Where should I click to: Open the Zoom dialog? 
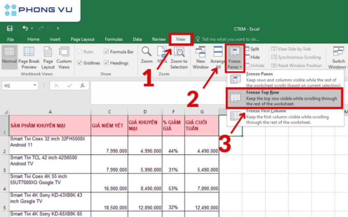(147, 55)
